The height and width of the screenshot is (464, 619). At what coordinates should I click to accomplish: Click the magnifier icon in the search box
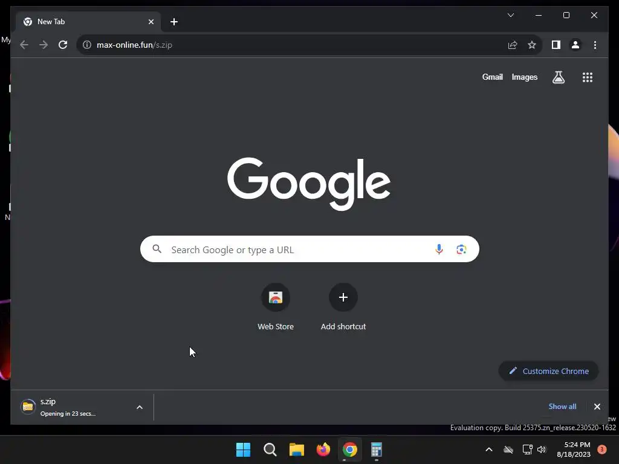click(157, 249)
